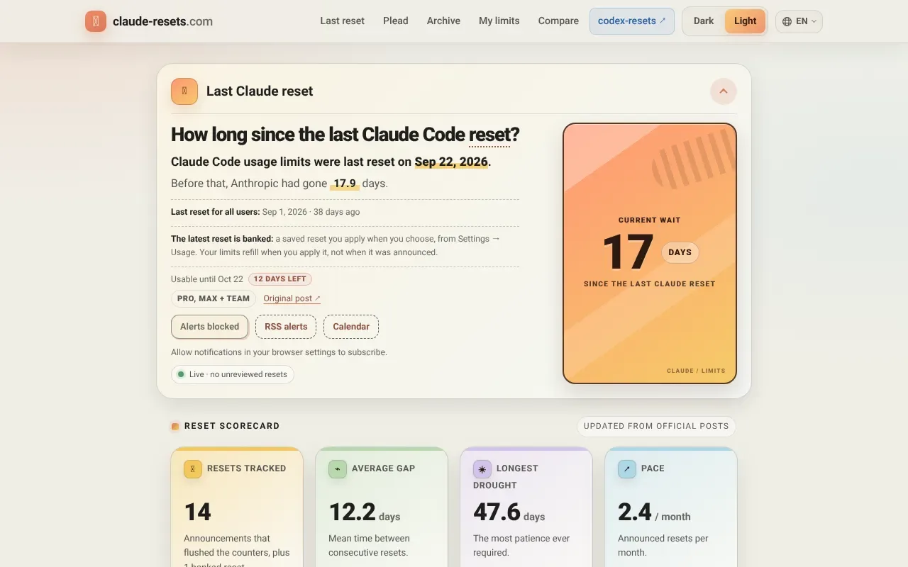Click the Last reset for all users line
The height and width of the screenshot is (567, 908).
(265, 212)
